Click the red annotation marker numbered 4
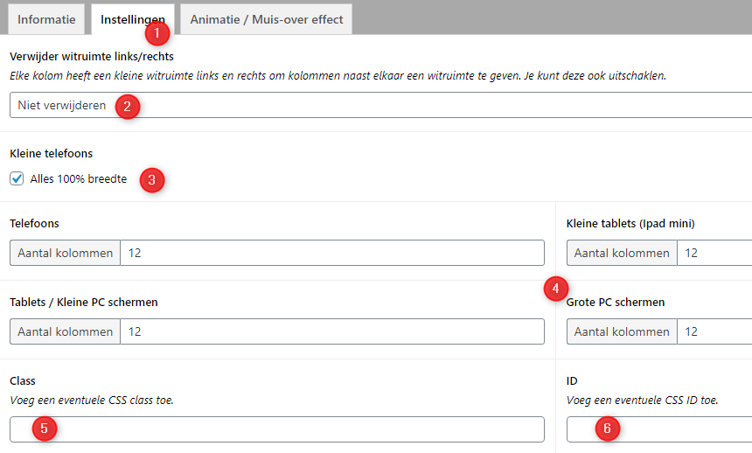The height and width of the screenshot is (453, 752). (556, 288)
